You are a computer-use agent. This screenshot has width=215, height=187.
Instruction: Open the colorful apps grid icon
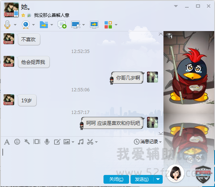tap(108, 25)
